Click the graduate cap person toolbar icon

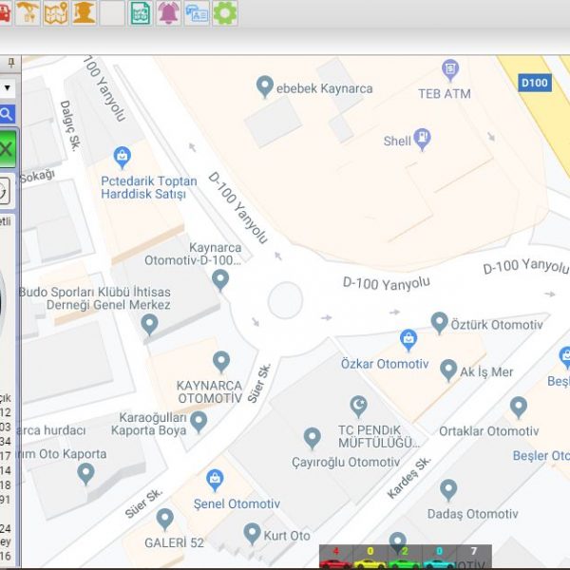[84, 13]
